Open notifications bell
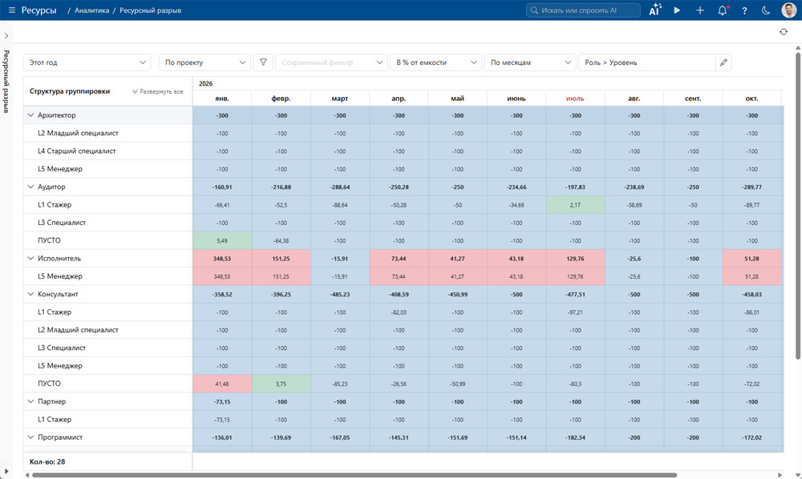The height and width of the screenshot is (479, 802). [723, 10]
